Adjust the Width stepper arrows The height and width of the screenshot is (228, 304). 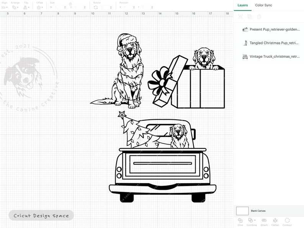pos(65,7)
